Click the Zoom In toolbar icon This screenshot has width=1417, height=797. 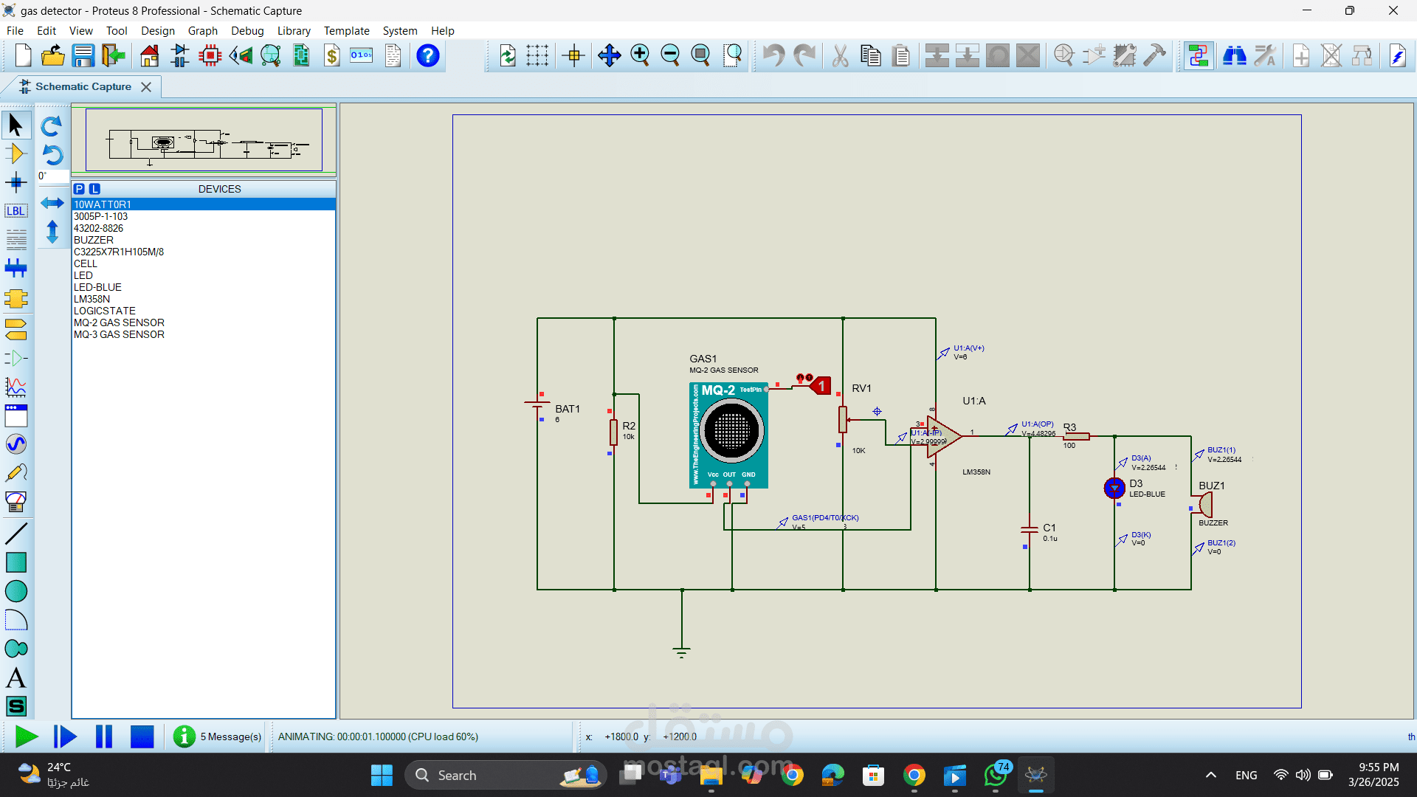coord(640,55)
